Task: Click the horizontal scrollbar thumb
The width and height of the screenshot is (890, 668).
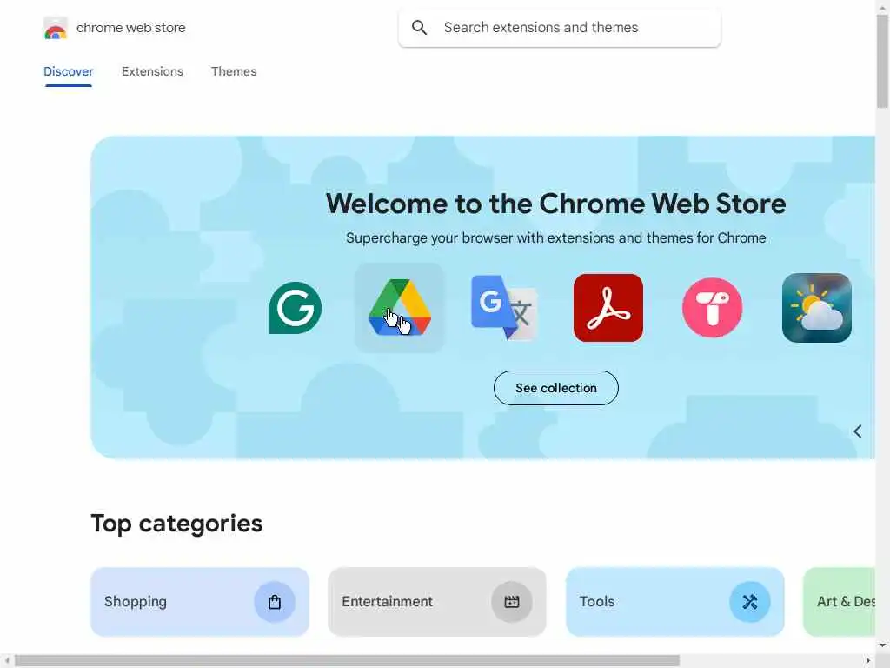Action: (347, 661)
